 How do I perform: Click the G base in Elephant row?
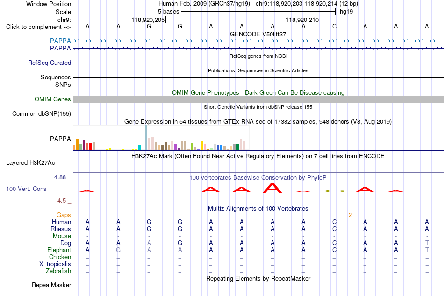[118, 250]
